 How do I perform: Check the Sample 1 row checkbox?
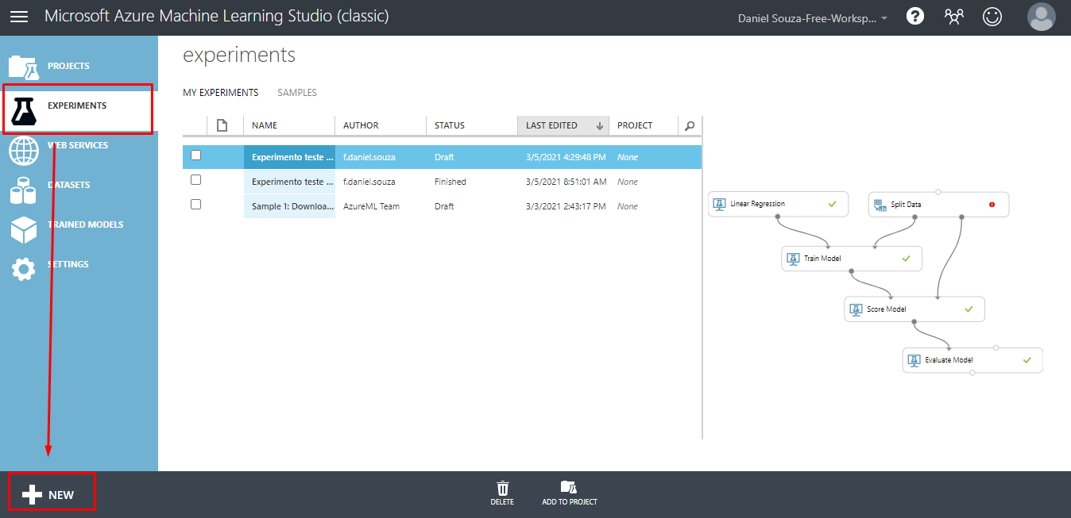pyautogui.click(x=195, y=205)
